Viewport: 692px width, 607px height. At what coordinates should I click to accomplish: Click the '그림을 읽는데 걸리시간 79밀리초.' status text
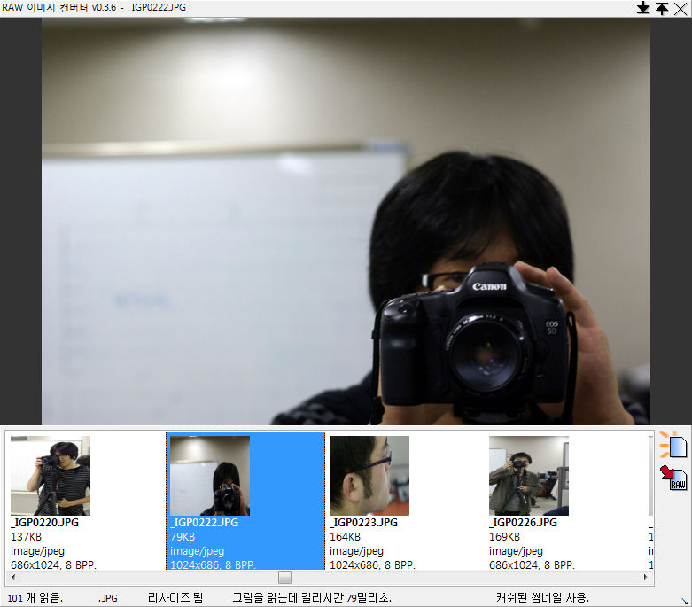(x=312, y=598)
